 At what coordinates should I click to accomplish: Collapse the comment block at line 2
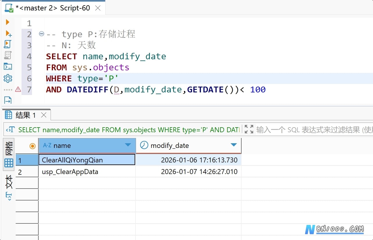(41, 34)
